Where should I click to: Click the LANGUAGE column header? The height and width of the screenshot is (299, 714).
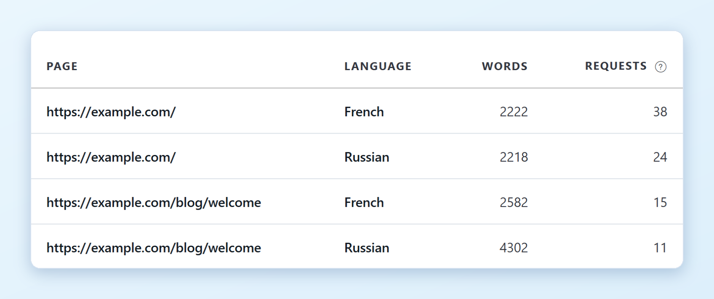[378, 66]
